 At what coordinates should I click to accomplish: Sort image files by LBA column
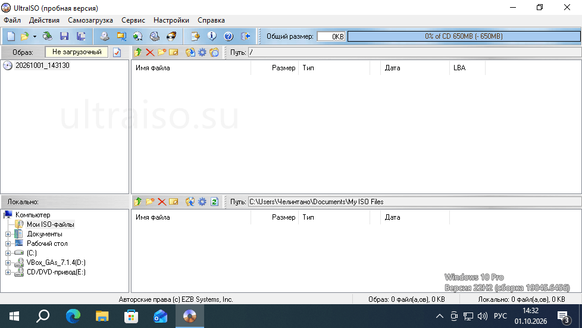[467, 68]
